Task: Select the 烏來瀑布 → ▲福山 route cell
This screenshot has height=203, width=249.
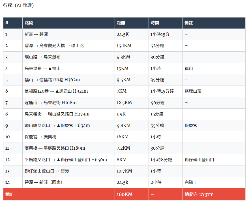Action: tap(42, 69)
